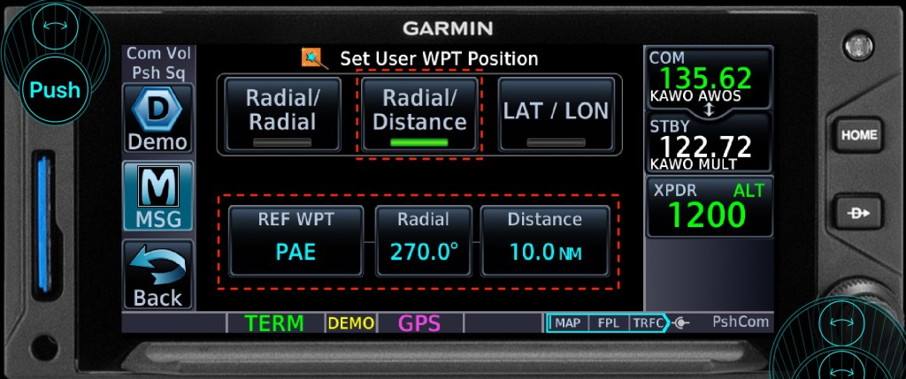Click the Push volume knob control
Image resolution: width=906 pixels, height=379 pixels.
click(54, 89)
